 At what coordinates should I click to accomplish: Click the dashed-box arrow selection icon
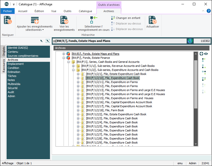pyautogui.click(x=47, y=41)
